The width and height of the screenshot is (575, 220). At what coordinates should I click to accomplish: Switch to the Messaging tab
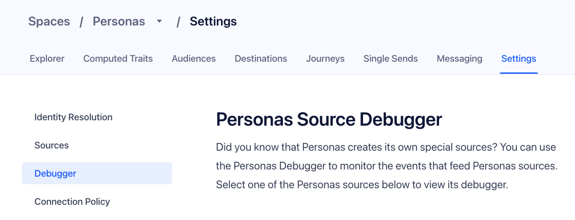(459, 59)
